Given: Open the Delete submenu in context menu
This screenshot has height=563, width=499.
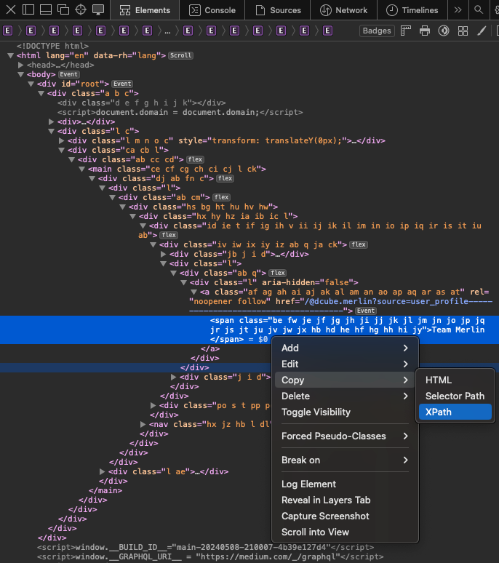Looking at the screenshot, I should point(345,396).
